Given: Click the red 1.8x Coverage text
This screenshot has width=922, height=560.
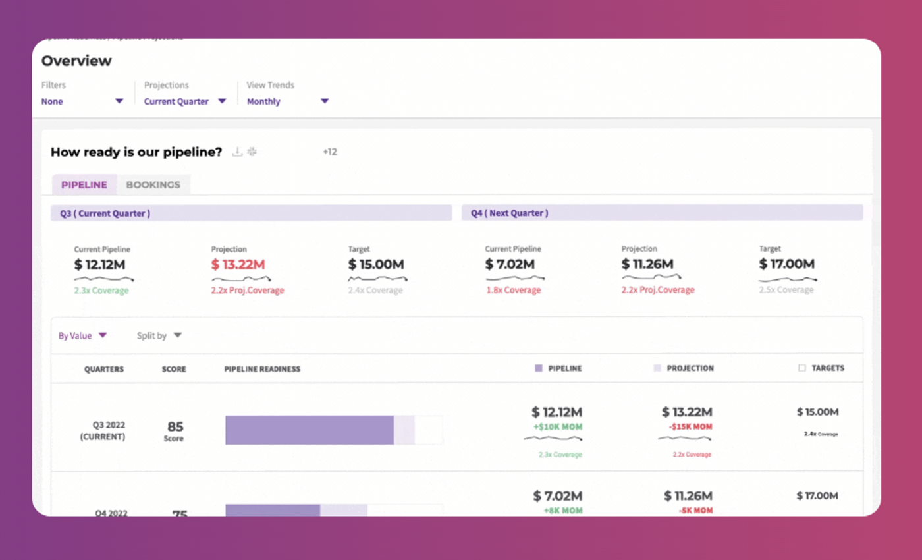Looking at the screenshot, I should pos(513,290).
